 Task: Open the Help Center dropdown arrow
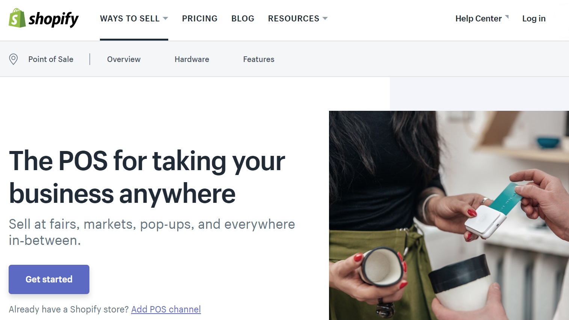507,17
